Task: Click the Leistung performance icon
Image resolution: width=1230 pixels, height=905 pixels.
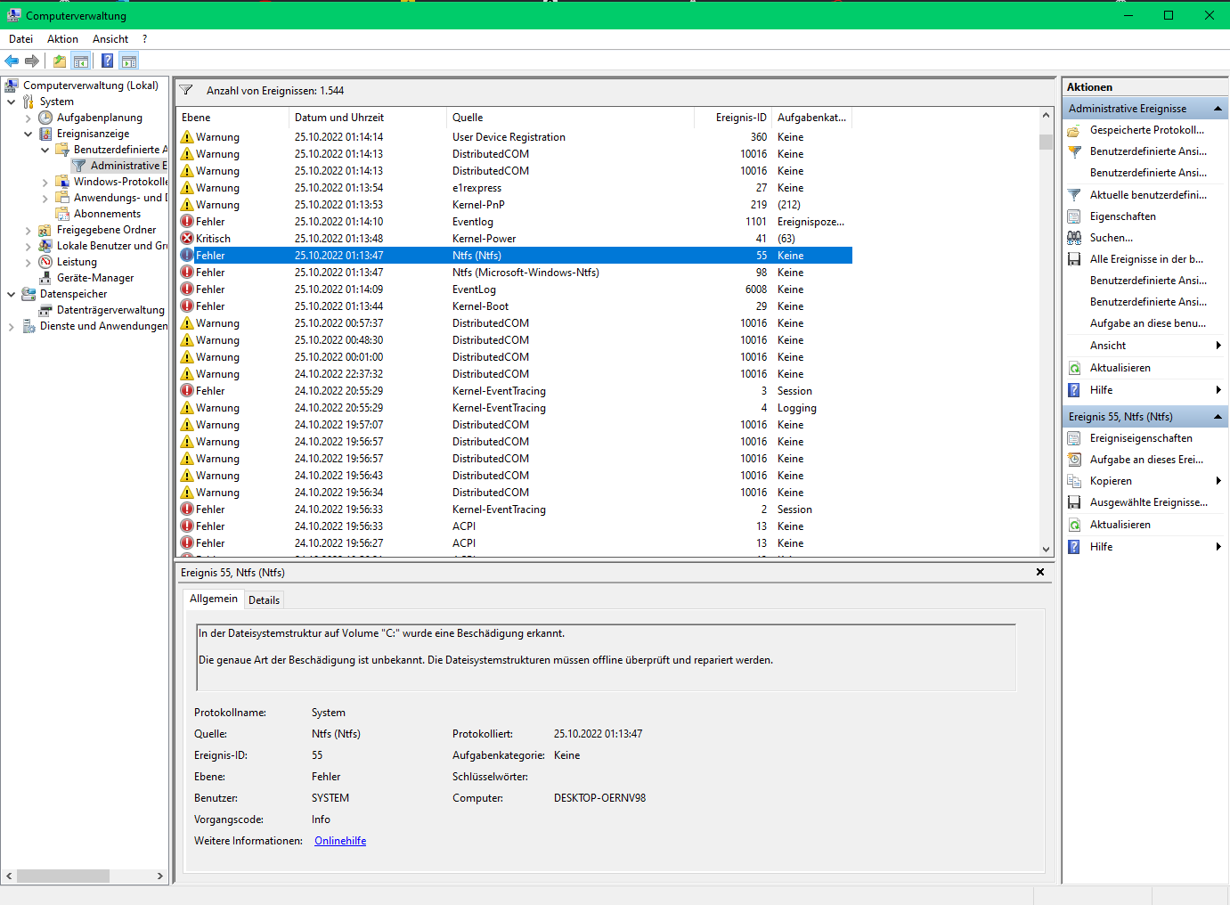Action: (x=45, y=262)
